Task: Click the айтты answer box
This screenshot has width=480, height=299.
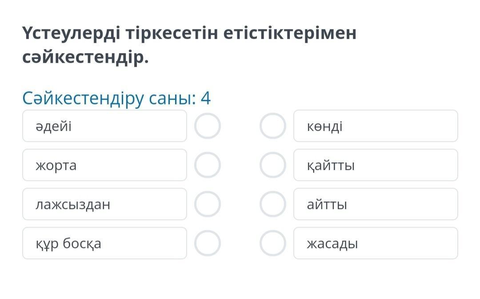Action: coord(376,204)
